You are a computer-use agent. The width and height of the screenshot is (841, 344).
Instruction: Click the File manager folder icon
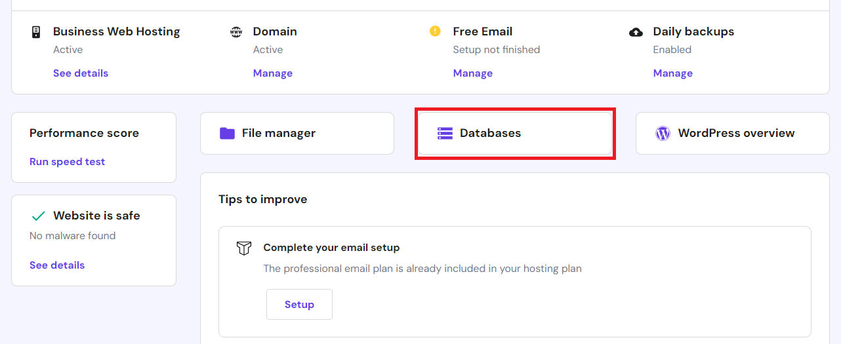(227, 134)
